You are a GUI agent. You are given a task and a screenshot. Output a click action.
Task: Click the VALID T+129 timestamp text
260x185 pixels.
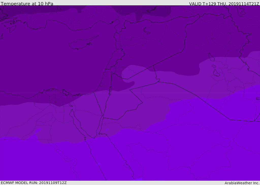click(224, 4)
